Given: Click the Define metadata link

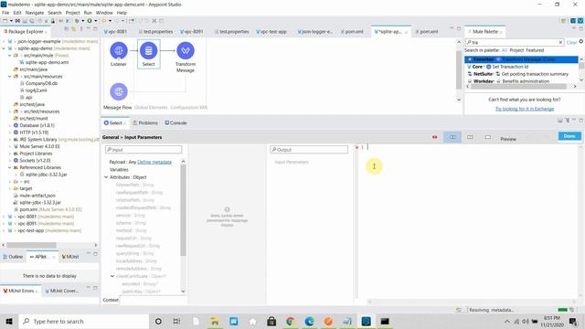Looking at the screenshot, I should pos(154,162).
